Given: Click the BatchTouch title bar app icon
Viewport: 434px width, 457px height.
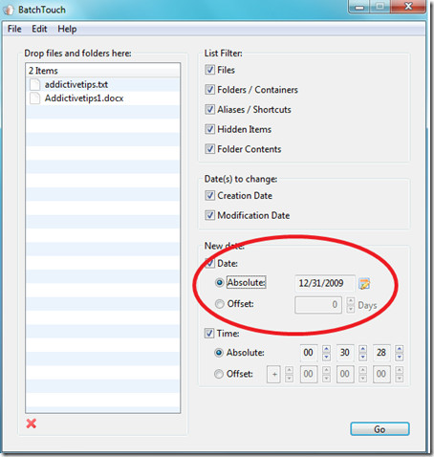Looking at the screenshot, I should tap(9, 10).
